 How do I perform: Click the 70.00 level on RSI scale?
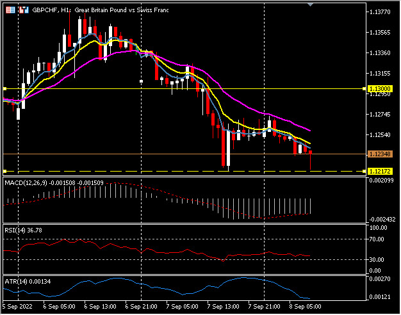click(x=377, y=239)
